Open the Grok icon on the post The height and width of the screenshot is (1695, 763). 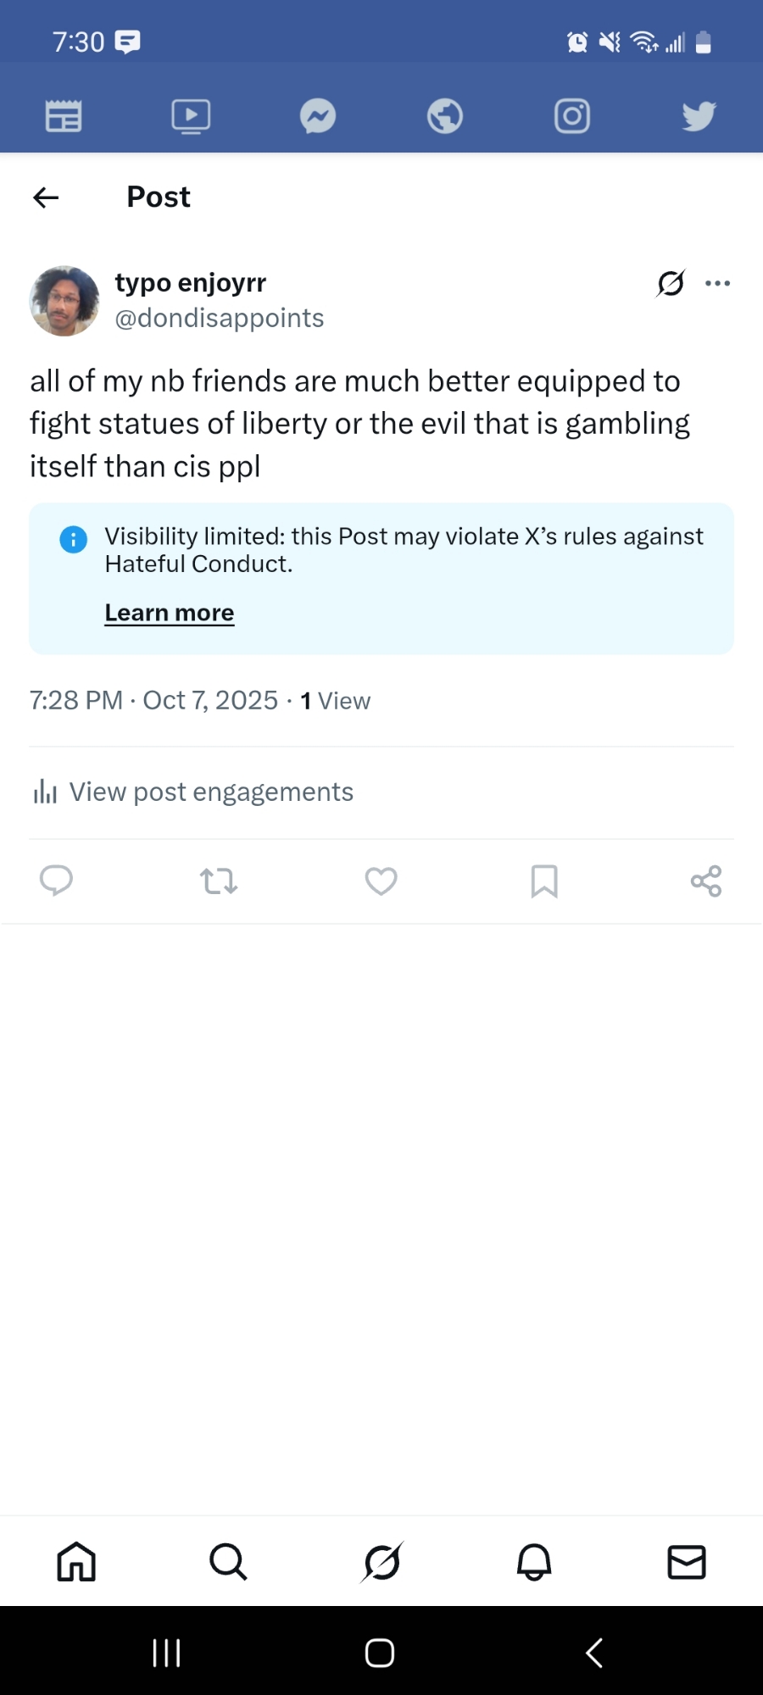[671, 283]
